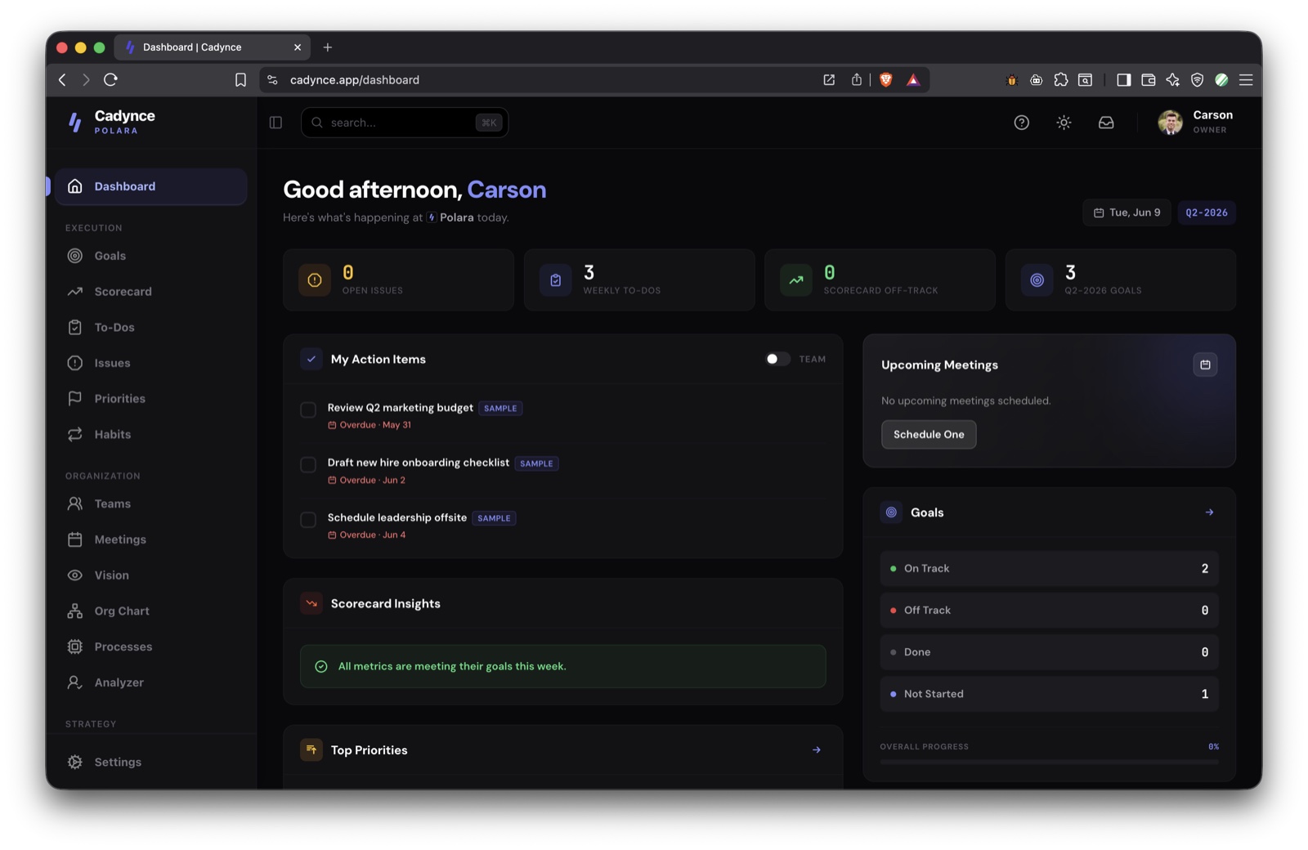
Task: Click the On Track goals row
Action: click(1049, 569)
